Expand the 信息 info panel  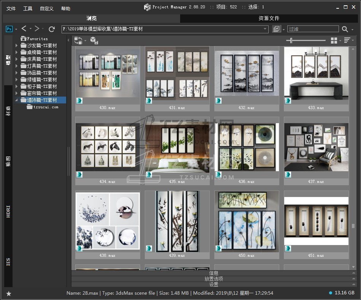[x=214, y=273]
